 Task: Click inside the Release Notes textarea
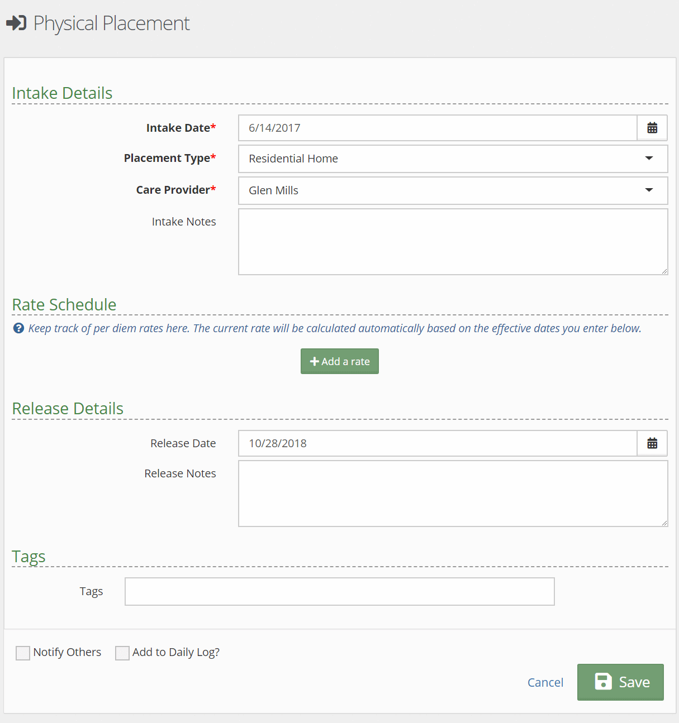tap(453, 494)
